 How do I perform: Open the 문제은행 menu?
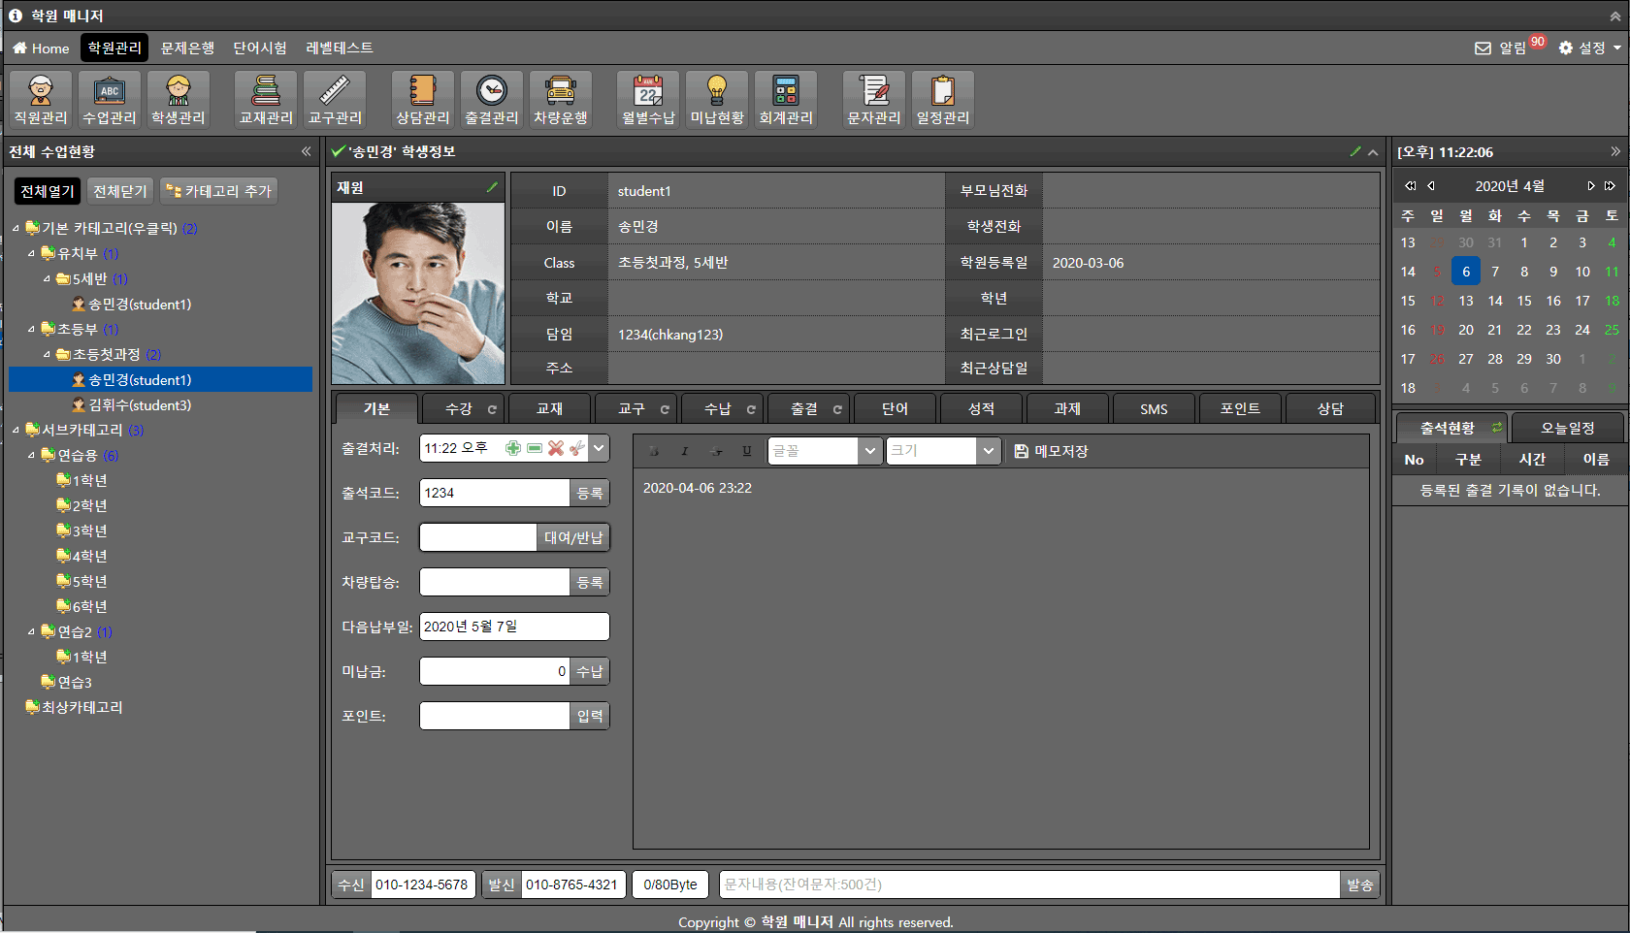(187, 48)
